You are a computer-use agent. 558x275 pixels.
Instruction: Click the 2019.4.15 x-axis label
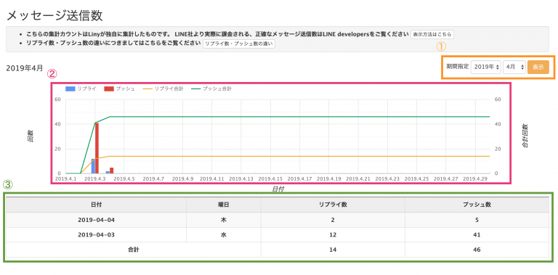click(x=270, y=178)
